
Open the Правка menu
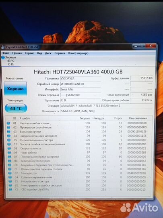(x=17, y=53)
